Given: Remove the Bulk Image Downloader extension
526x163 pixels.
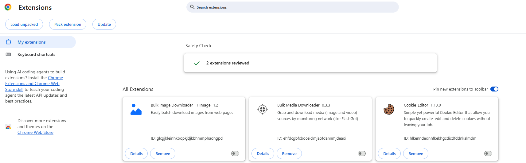Looking at the screenshot, I should 163,153.
